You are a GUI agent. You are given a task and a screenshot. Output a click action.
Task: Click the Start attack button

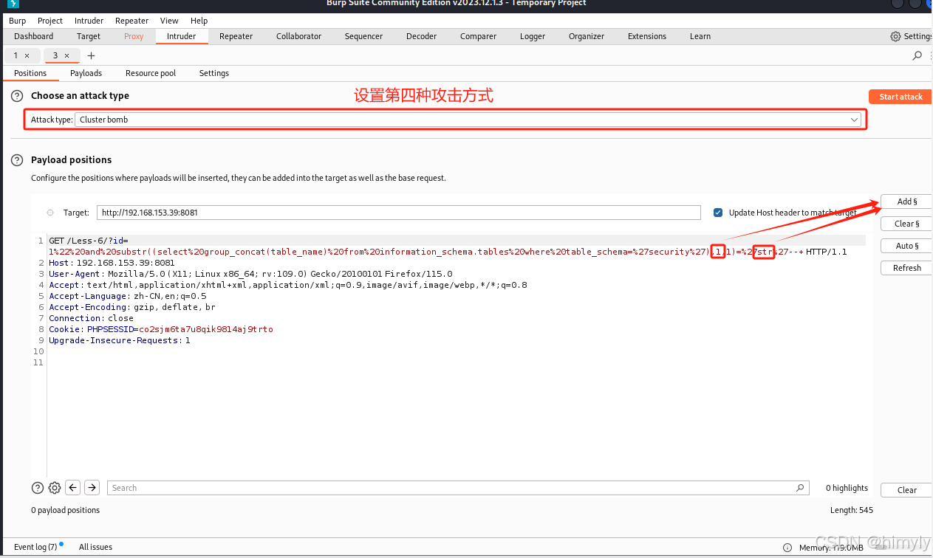pos(900,97)
